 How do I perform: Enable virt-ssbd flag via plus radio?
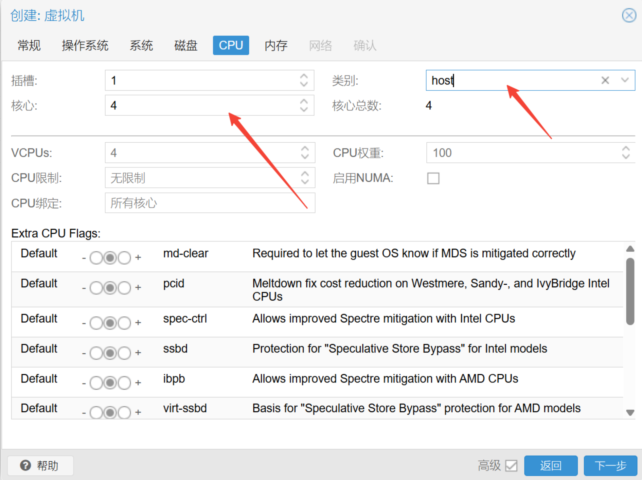[x=124, y=413]
